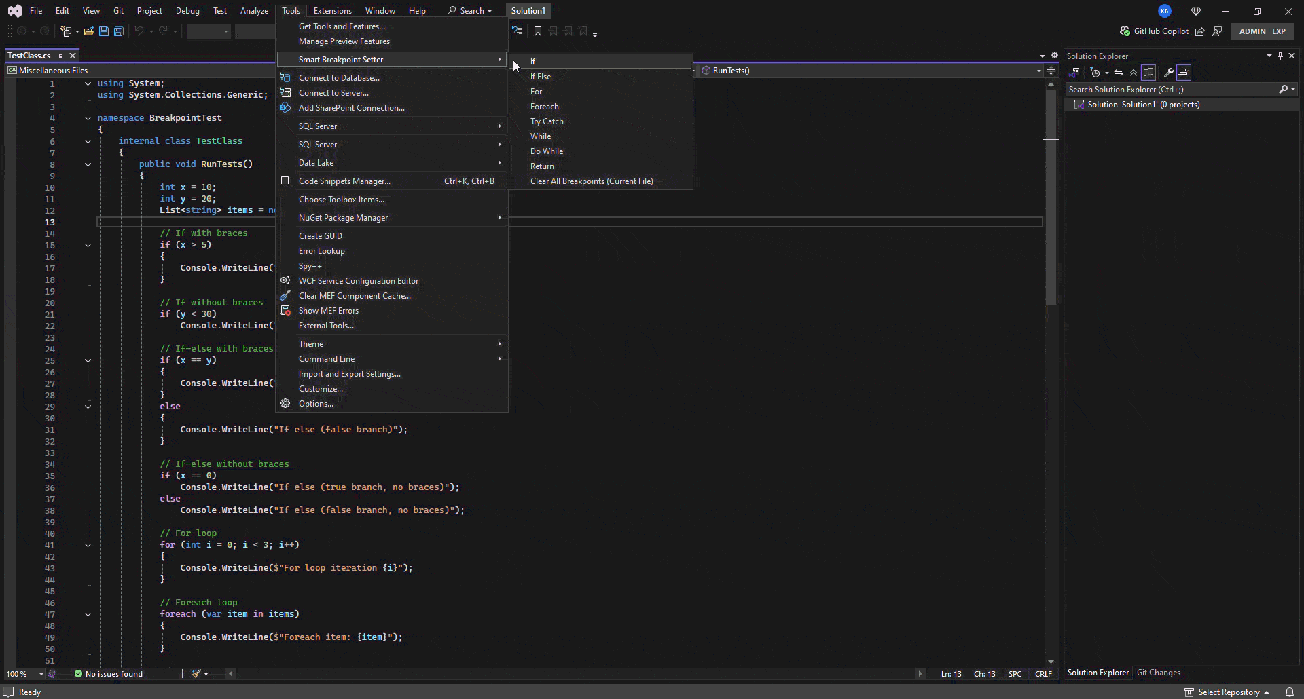Click the Share icon beside GitHub Copilot

[x=1200, y=31]
